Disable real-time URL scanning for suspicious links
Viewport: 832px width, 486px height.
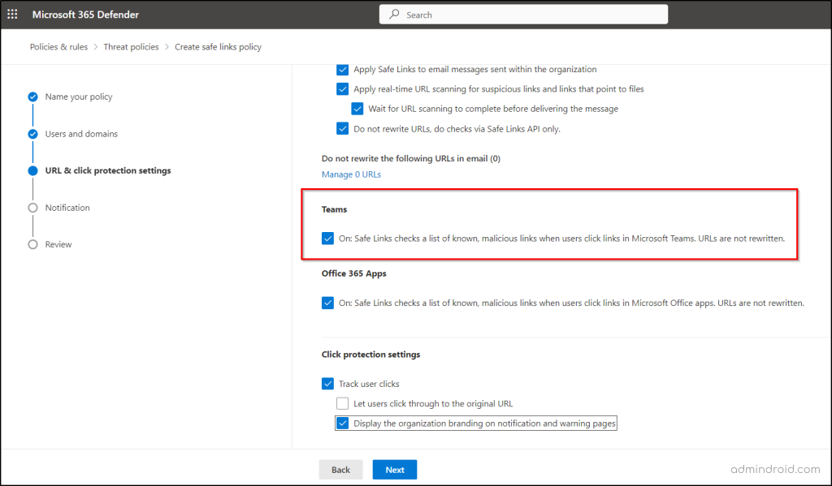tap(343, 88)
